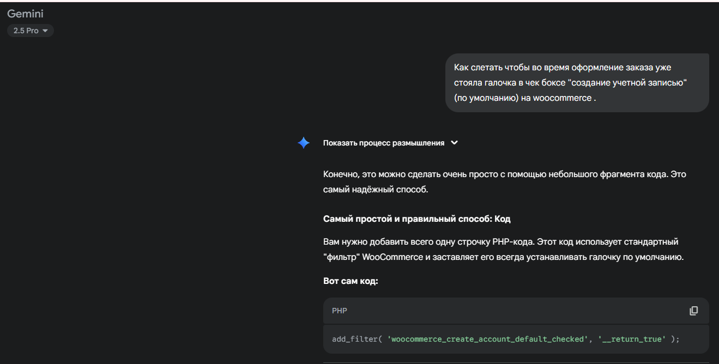Click heading "Самый простой и правильный способ: Код"

[x=416, y=219]
